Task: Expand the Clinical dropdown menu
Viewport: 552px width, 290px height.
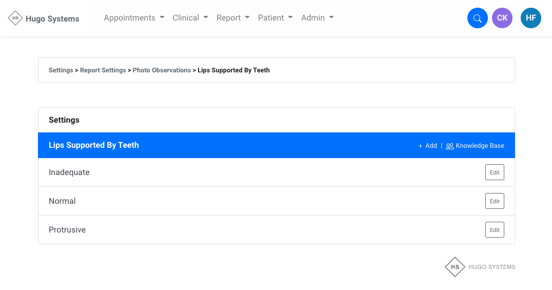Action: coord(190,18)
